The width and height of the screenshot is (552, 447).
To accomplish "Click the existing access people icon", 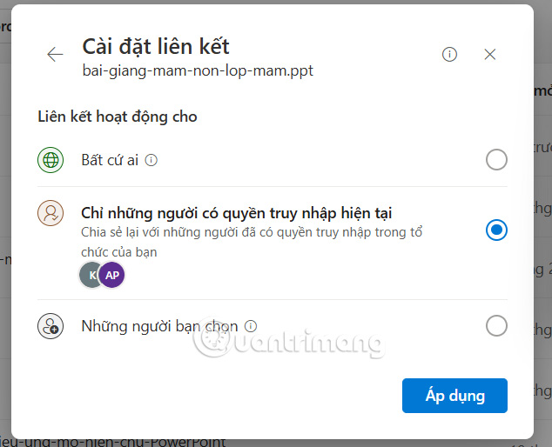I will click(x=50, y=214).
